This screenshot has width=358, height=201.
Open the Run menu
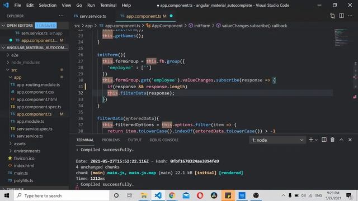click(x=91, y=5)
